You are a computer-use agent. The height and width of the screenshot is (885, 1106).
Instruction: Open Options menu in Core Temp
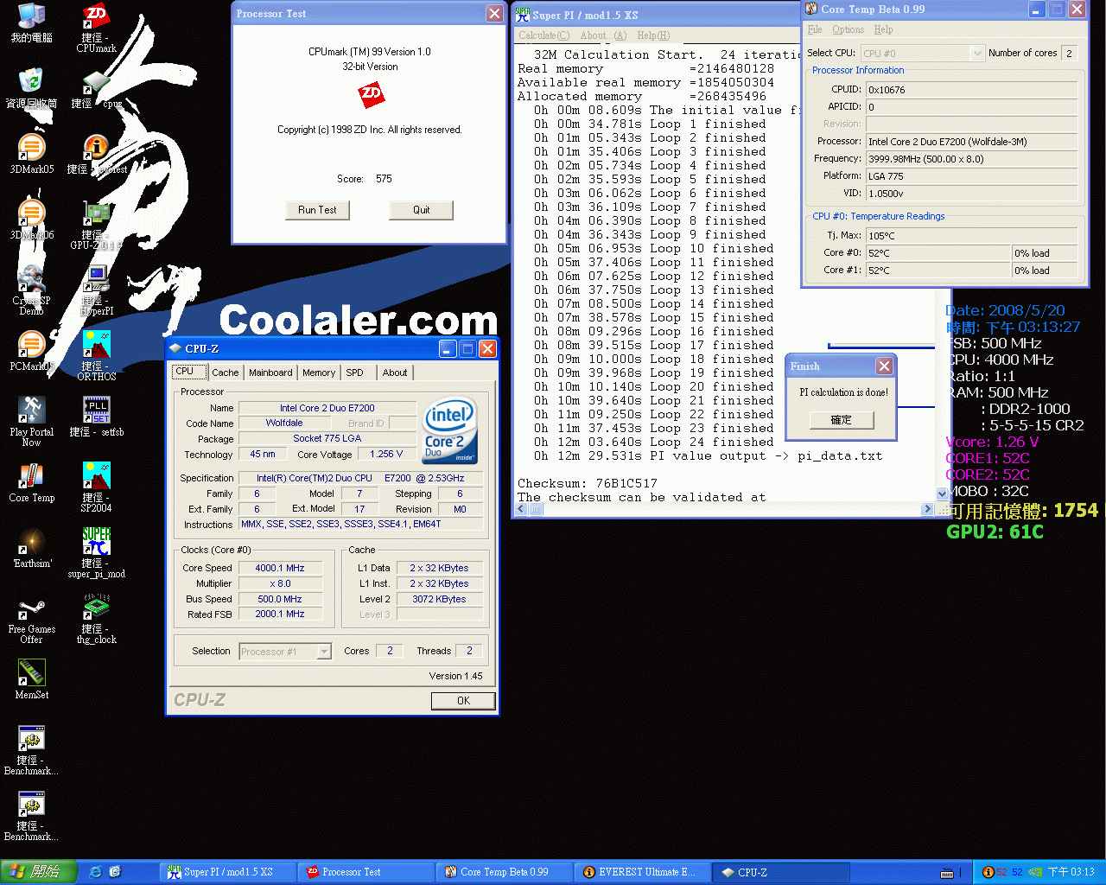pyautogui.click(x=848, y=29)
